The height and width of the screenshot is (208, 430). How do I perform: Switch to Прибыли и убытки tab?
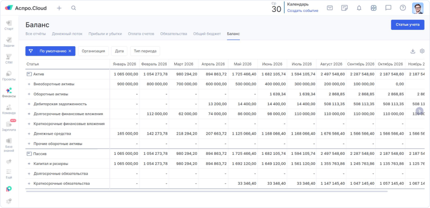(105, 34)
